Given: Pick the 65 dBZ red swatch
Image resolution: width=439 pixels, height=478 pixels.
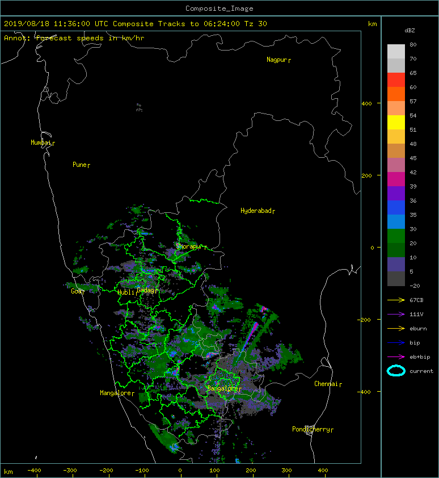Looking at the screenshot, I should [396, 79].
